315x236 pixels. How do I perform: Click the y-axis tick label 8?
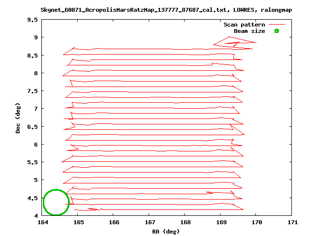coord(36,73)
